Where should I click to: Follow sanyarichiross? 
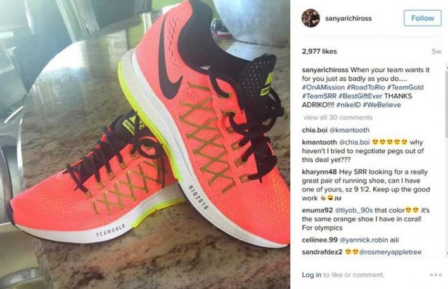pos(423,18)
